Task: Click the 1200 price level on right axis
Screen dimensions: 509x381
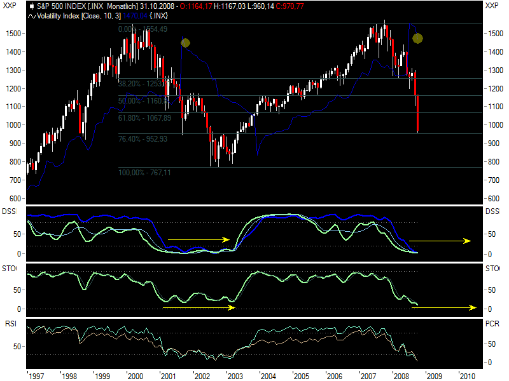Action: (x=496, y=89)
